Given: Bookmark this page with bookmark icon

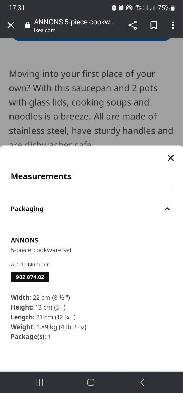Looking at the screenshot, I should click(154, 25).
